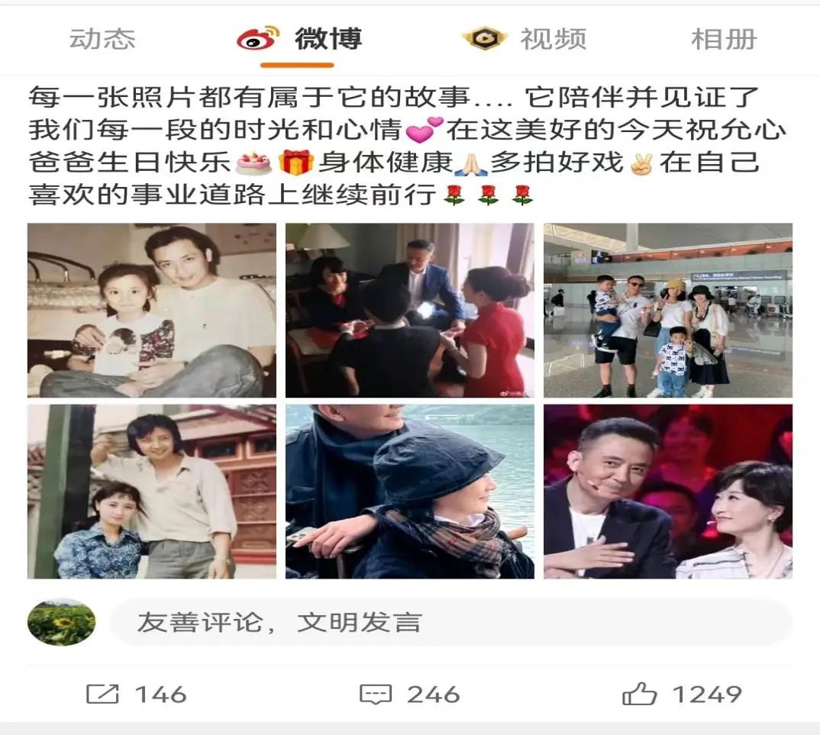This screenshot has height=735, width=820.
Task: View the TV show stage photo
Action: (668, 492)
